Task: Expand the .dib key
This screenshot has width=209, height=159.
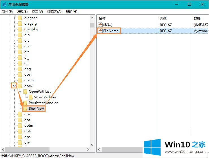Action: tap(14, 35)
